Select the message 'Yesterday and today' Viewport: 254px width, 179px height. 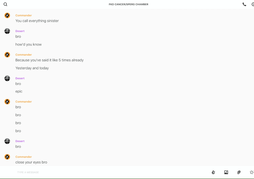pos(32,68)
